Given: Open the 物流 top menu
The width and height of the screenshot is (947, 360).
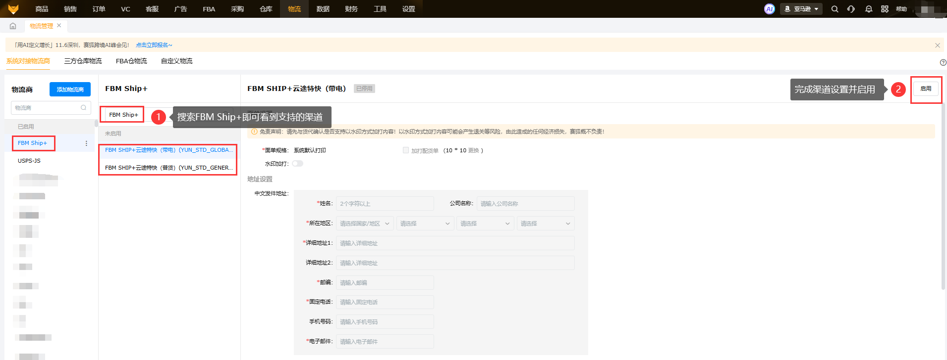Looking at the screenshot, I should point(294,9).
